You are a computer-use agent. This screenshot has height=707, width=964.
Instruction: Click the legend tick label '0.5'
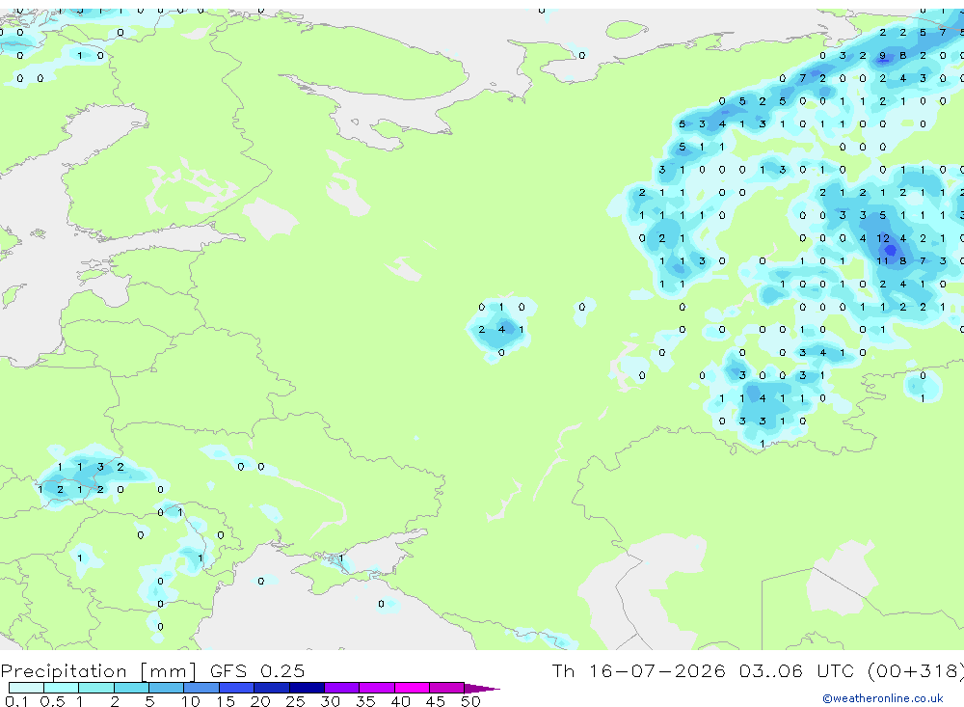[x=52, y=701]
